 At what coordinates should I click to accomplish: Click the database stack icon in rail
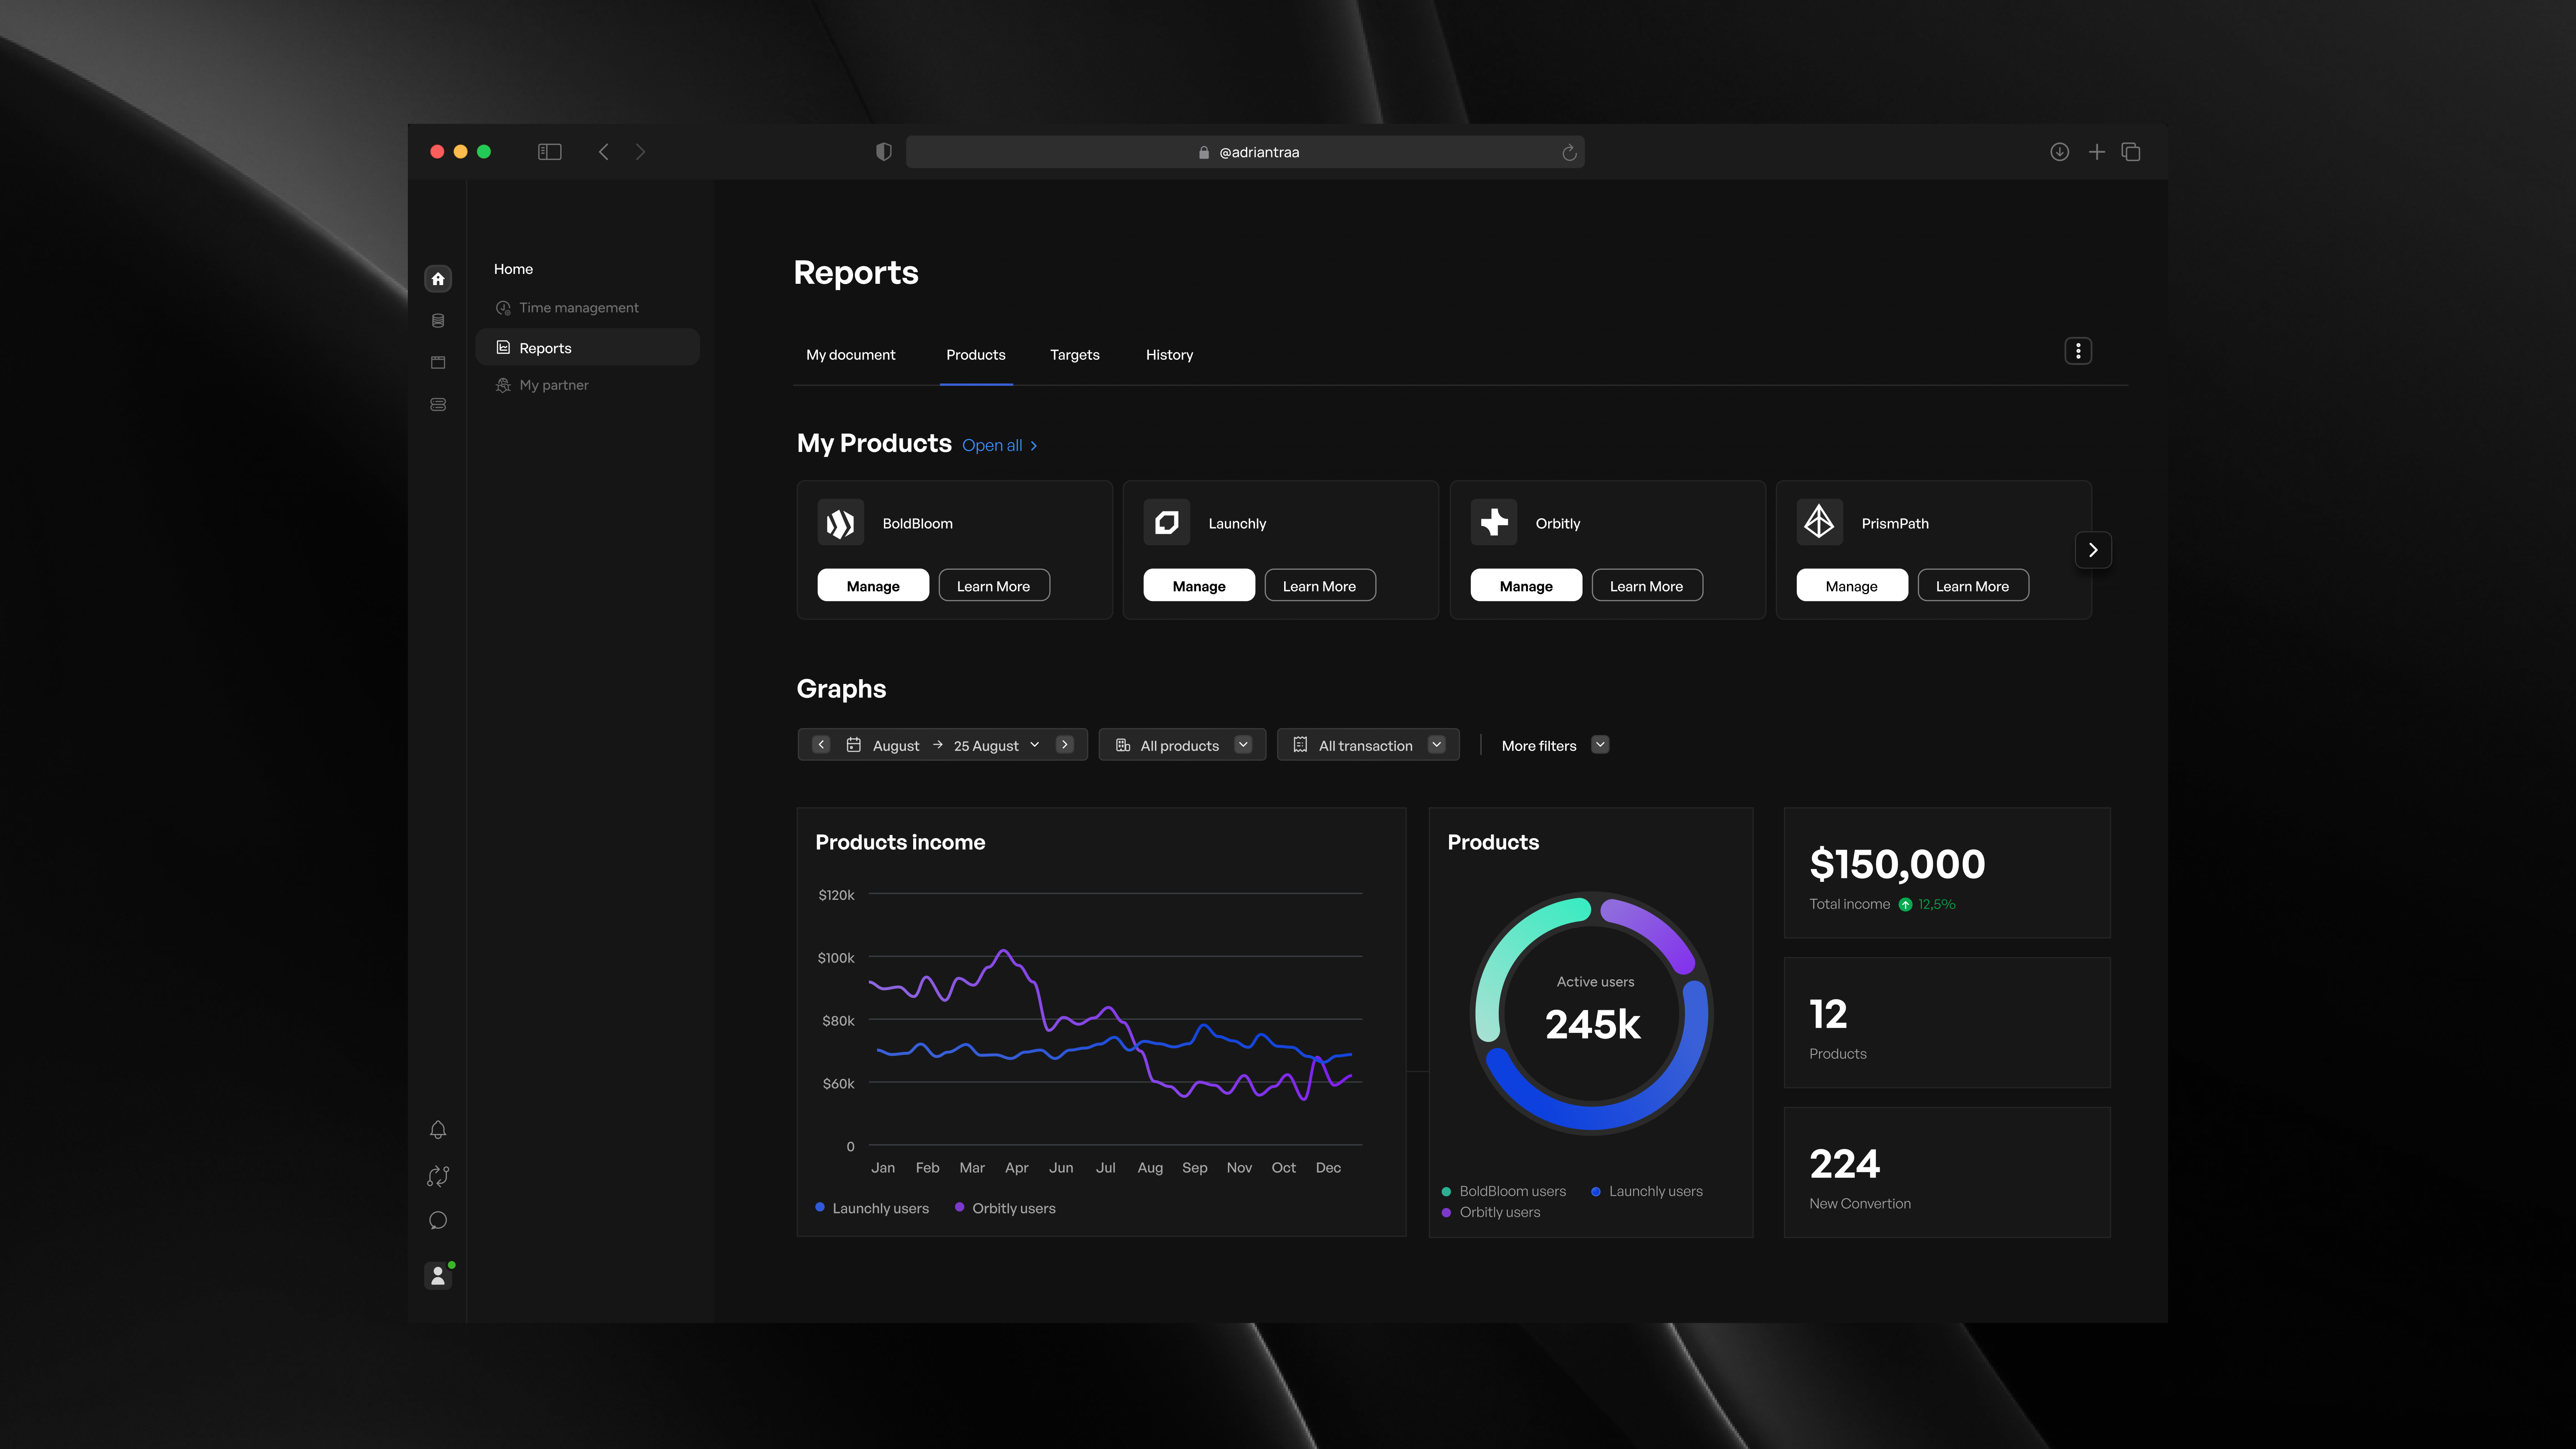438,320
